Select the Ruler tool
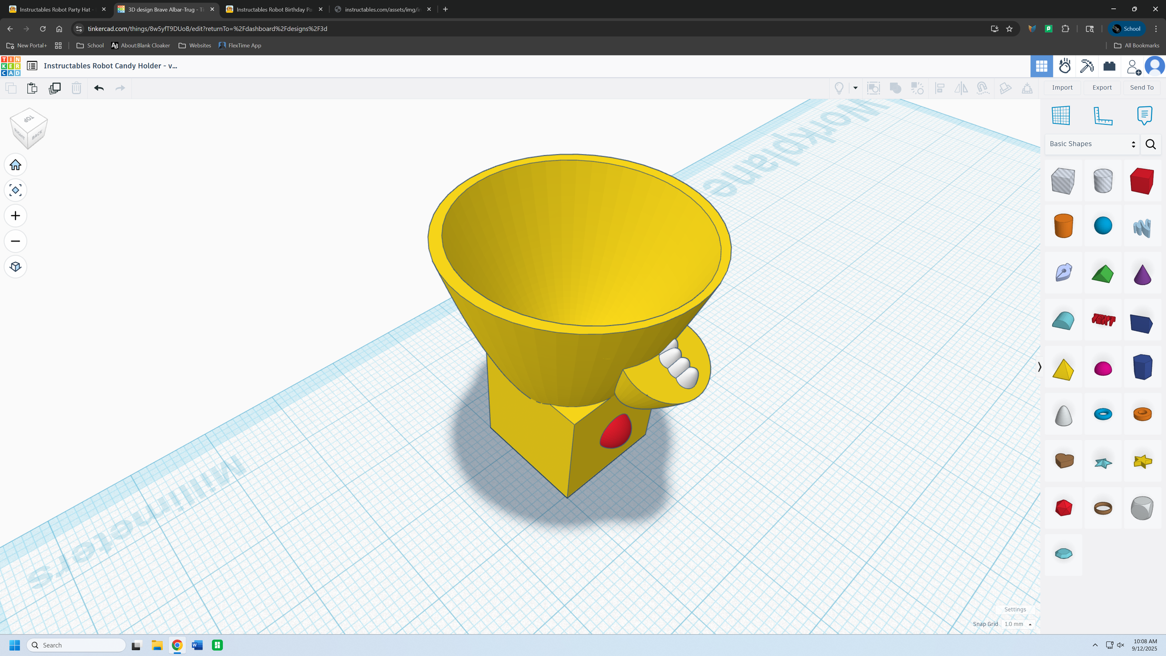The height and width of the screenshot is (656, 1166). 1103,116
